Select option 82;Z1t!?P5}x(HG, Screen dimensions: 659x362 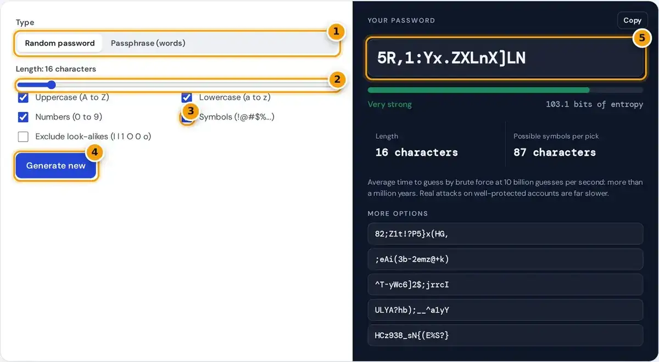505,234
